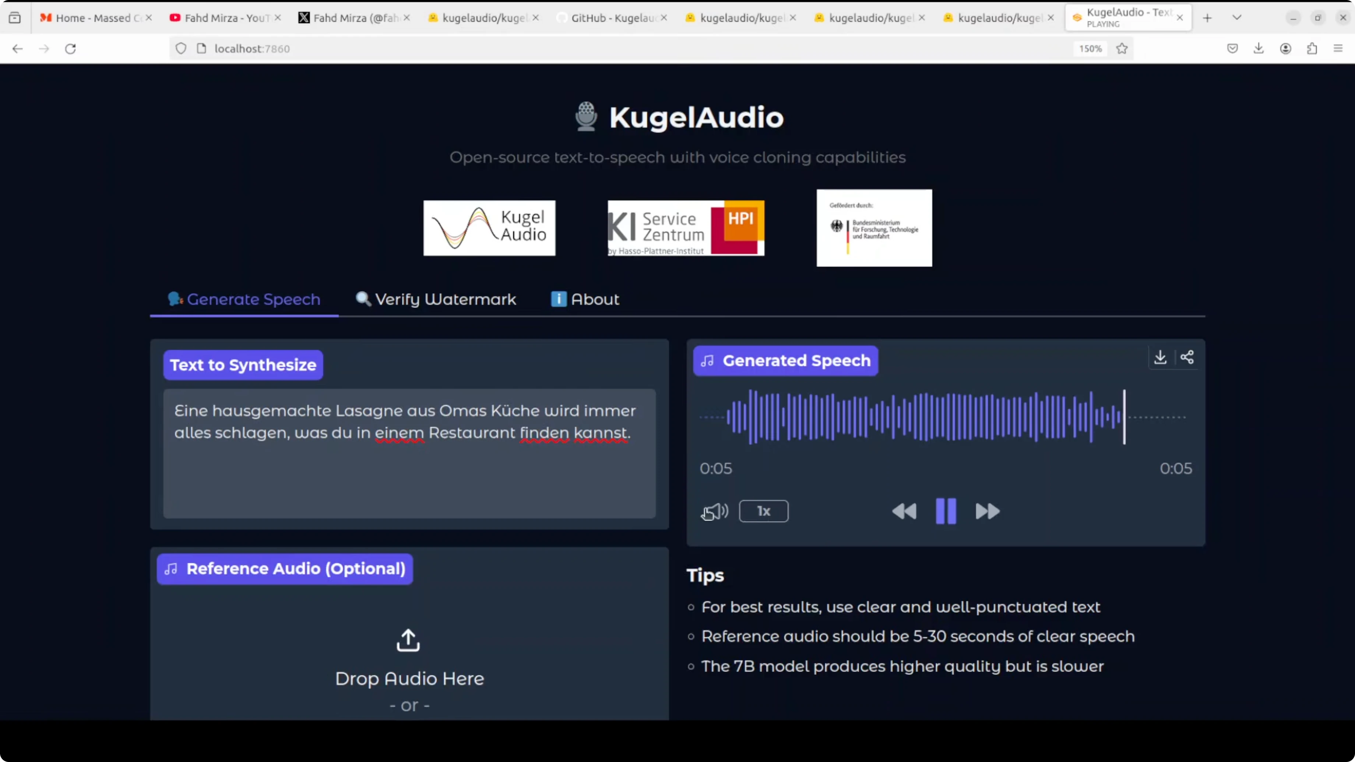The width and height of the screenshot is (1355, 762).
Task: Download the generated speech audio
Action: [1160, 357]
